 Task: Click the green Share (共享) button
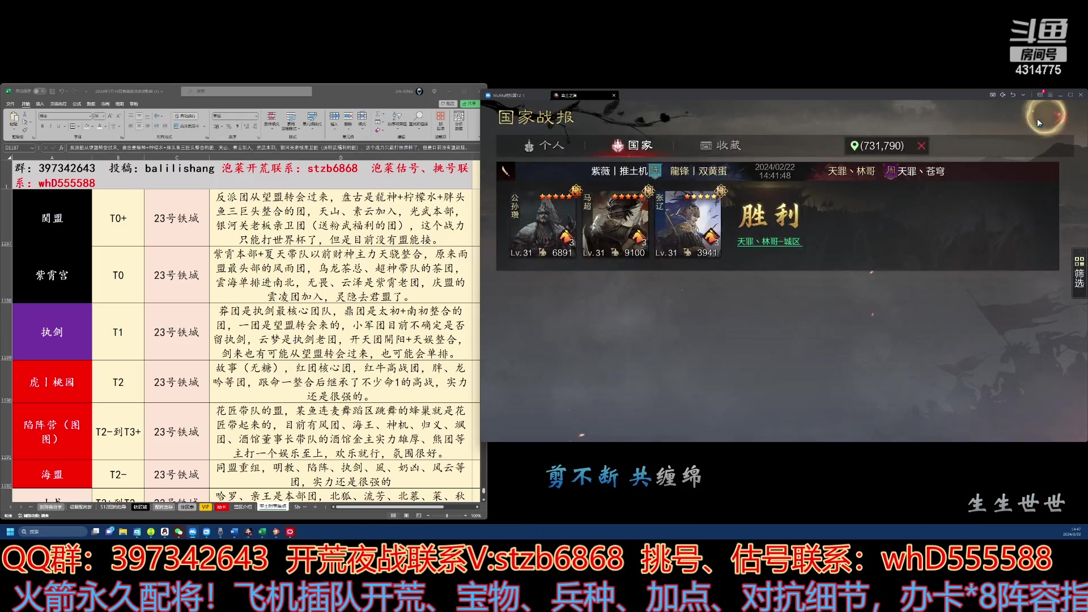469,104
